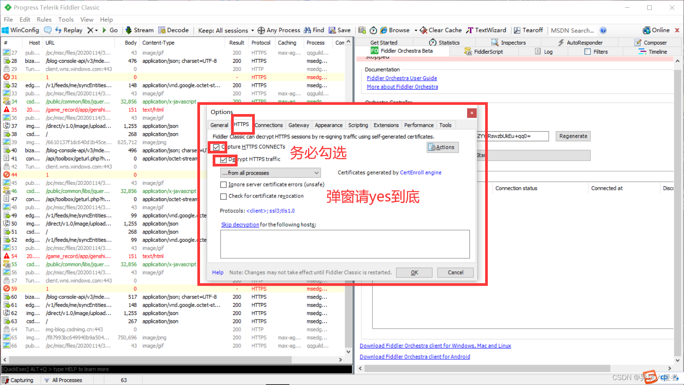Screen dimensions: 684x385
Task: Replay the selected sessions
Action: click(69, 30)
